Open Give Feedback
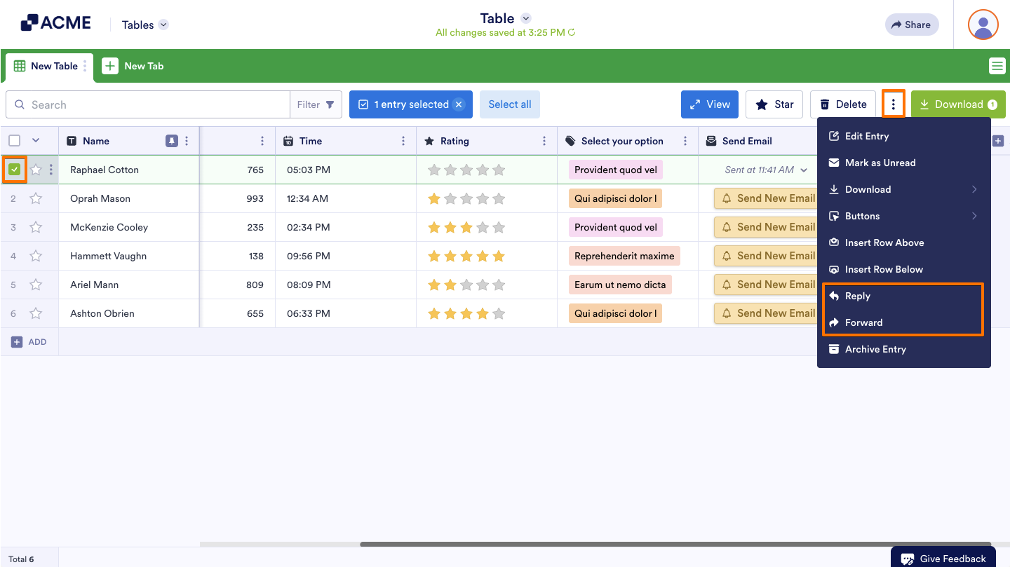 point(944,559)
